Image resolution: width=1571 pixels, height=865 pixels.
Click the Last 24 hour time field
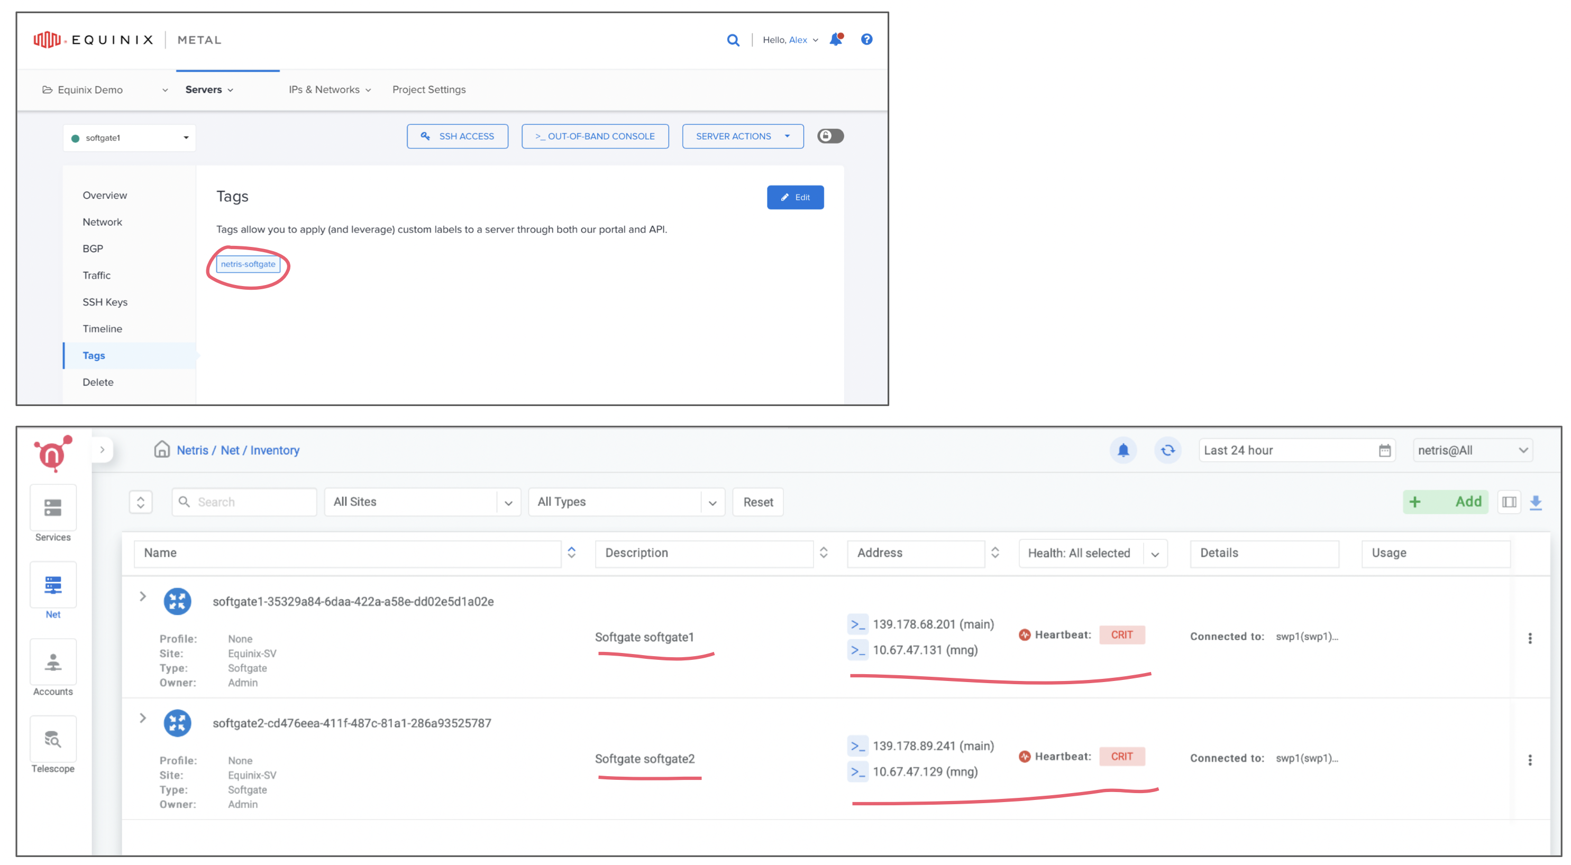tap(1297, 450)
